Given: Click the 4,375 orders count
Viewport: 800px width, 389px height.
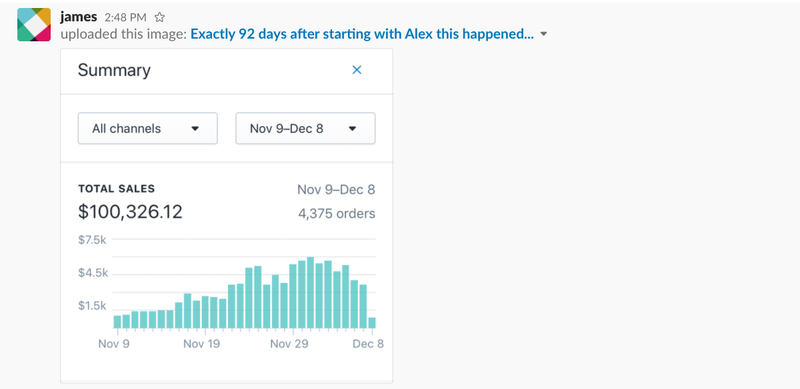Looking at the screenshot, I should [337, 214].
